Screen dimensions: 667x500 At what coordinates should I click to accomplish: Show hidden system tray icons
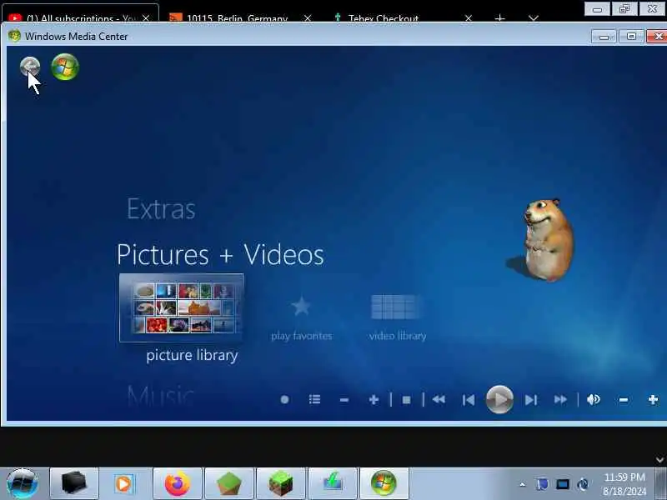[x=523, y=484]
